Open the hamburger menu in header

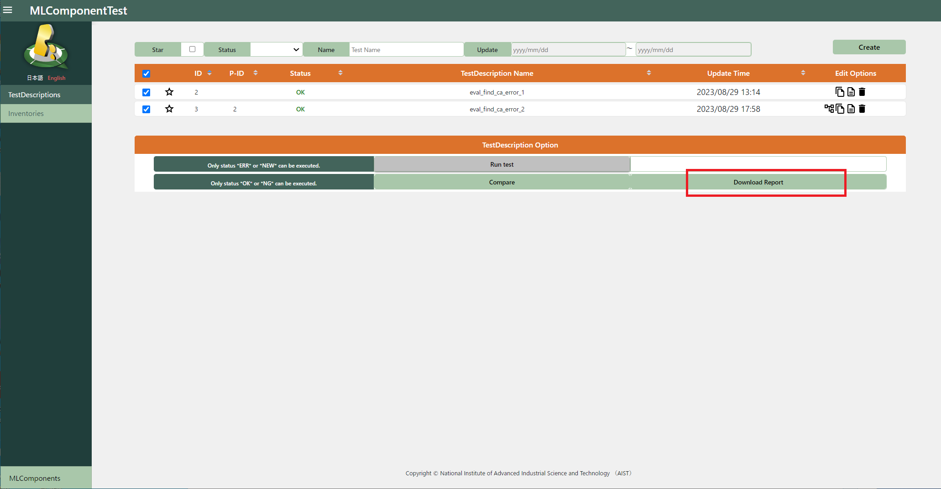[x=8, y=10]
